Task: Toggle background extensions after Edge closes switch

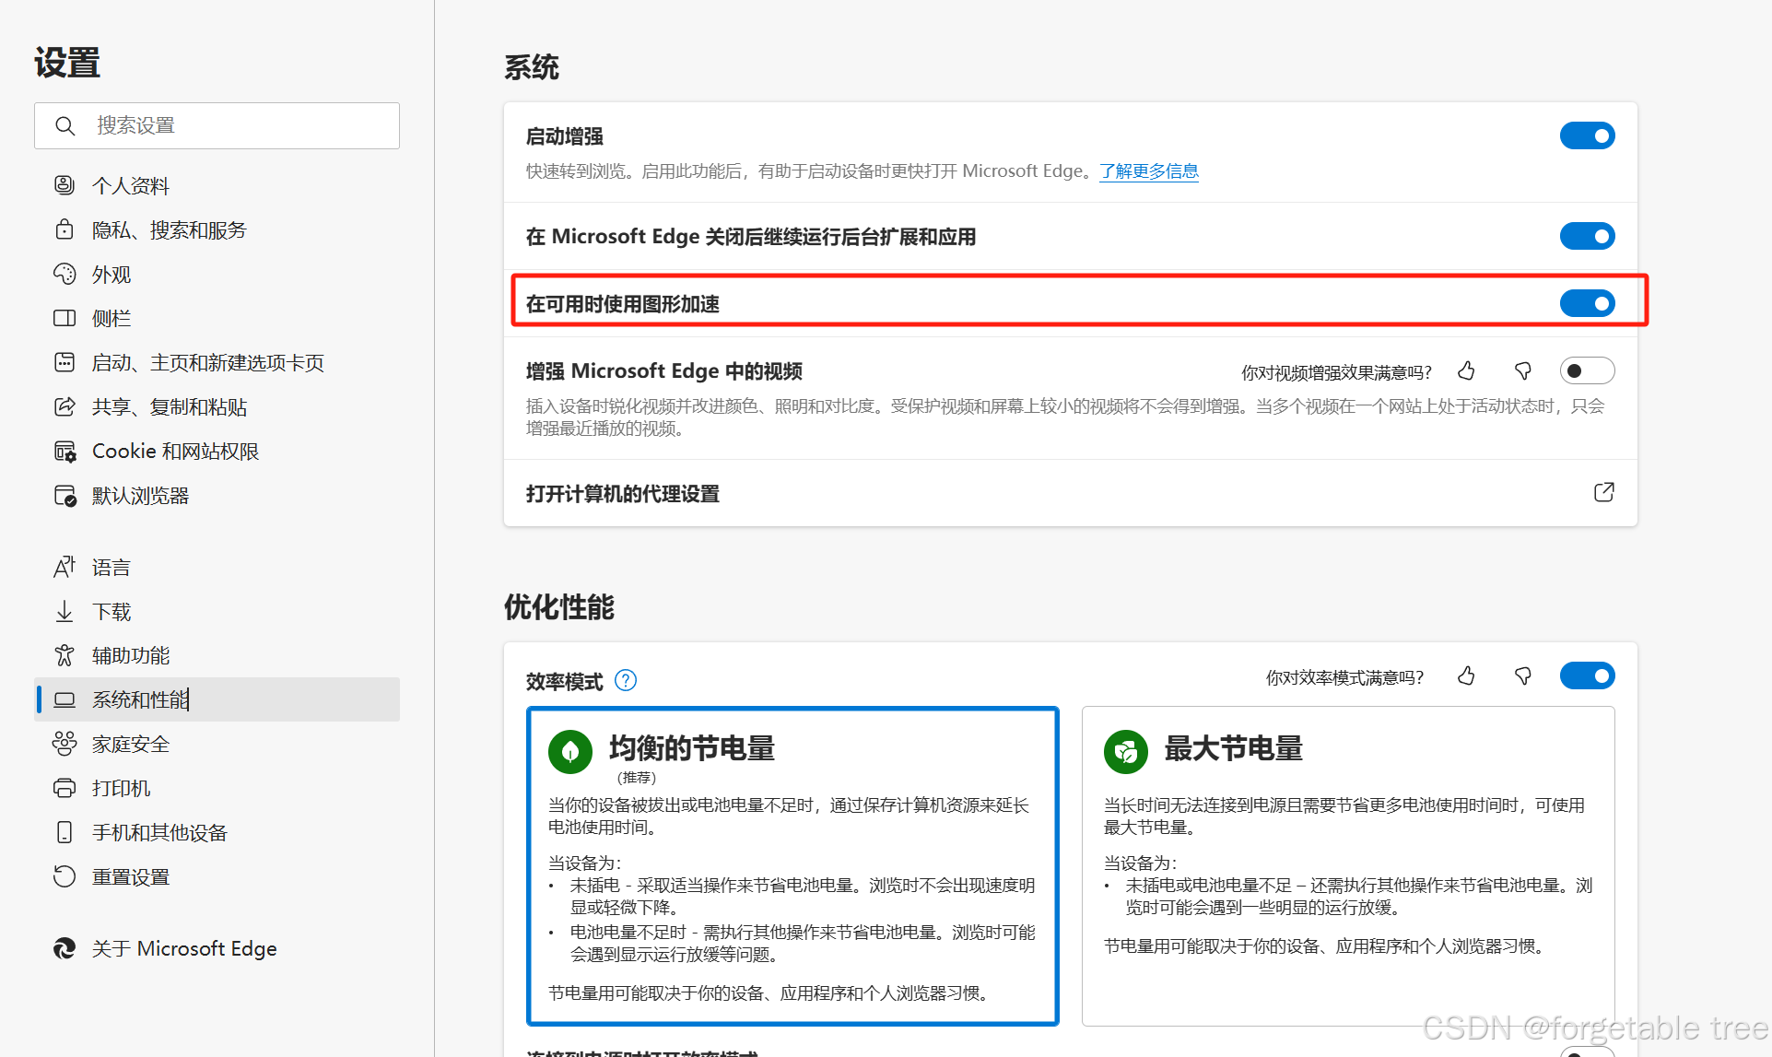Action: click(1587, 236)
